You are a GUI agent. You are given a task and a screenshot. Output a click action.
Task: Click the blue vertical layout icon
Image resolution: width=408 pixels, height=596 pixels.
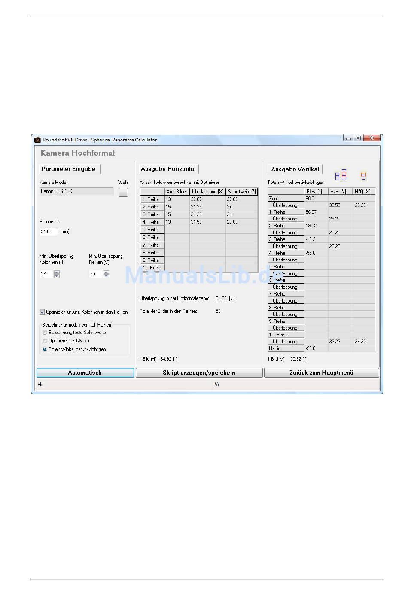click(x=341, y=174)
